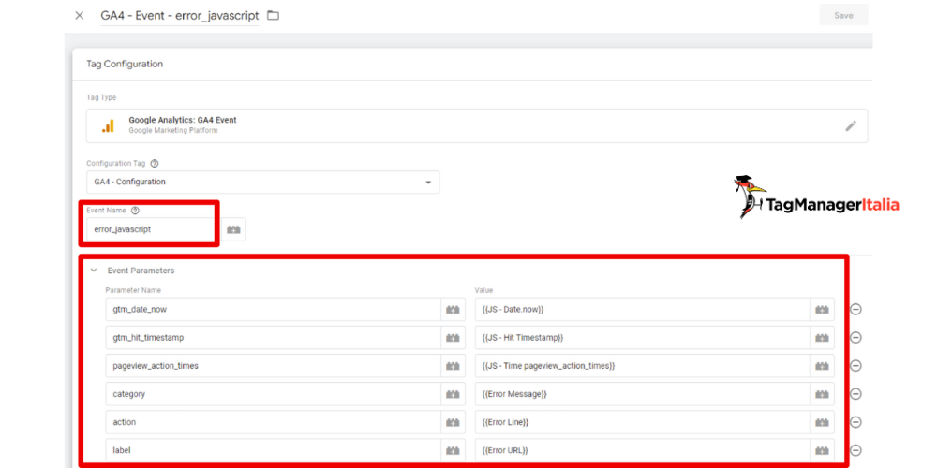Remove the category parameter row
Viewport: 937px width, 468px height.
(855, 394)
